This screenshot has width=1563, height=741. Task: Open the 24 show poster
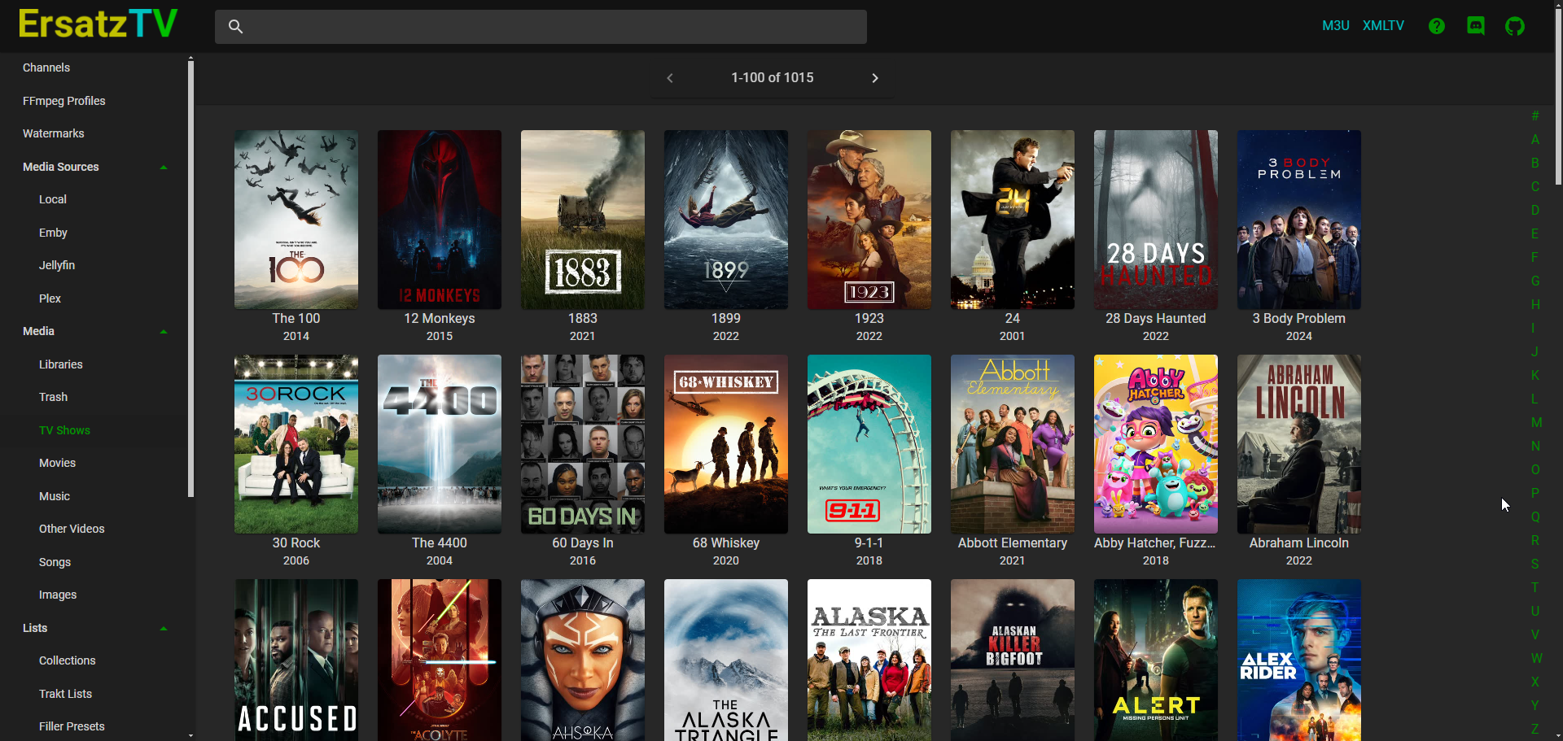1013,220
